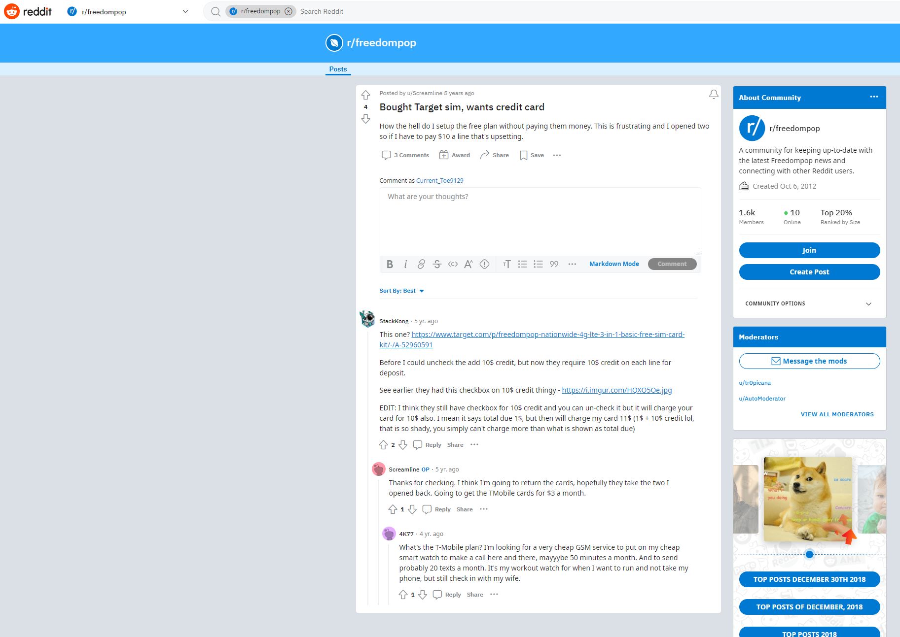Viewport: 900px width, 637px height.
Task: Share StackKong's comment
Action: 455,445
